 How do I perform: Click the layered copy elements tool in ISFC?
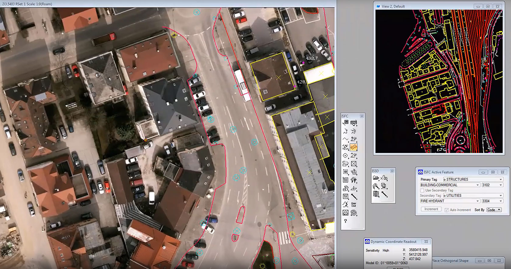[x=346, y=188]
